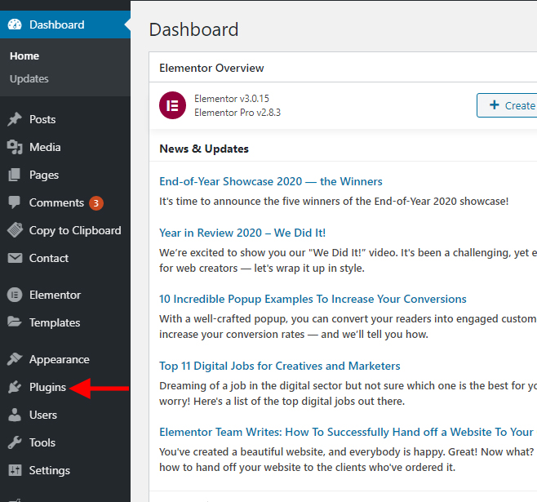Open Elementor Team Writes hand off article
This screenshot has width=537, height=502.
(x=347, y=432)
